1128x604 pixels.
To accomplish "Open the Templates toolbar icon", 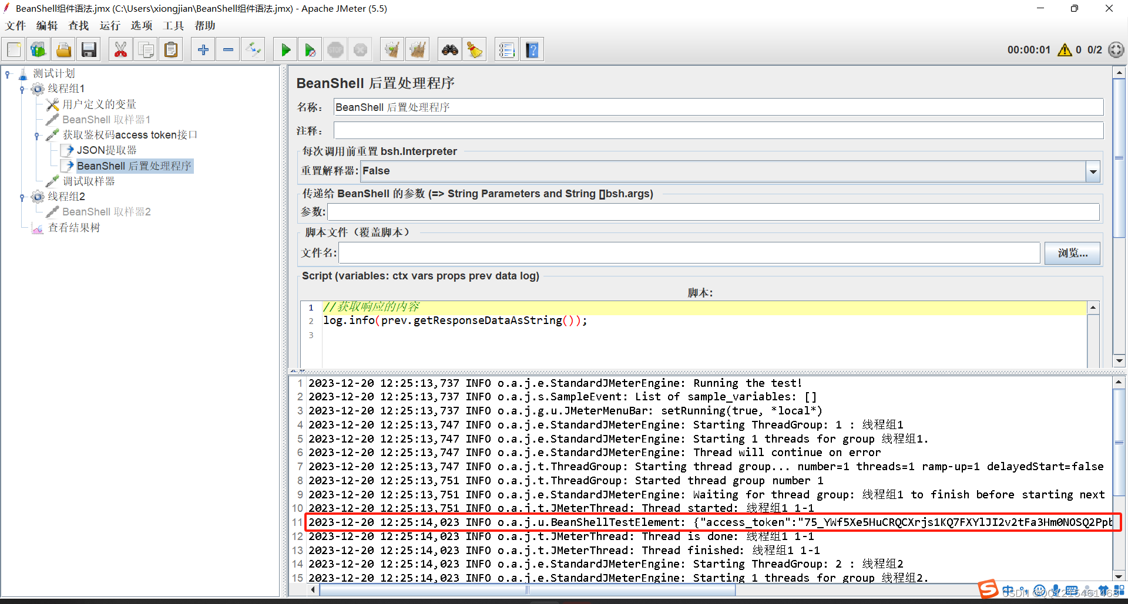I will (39, 50).
